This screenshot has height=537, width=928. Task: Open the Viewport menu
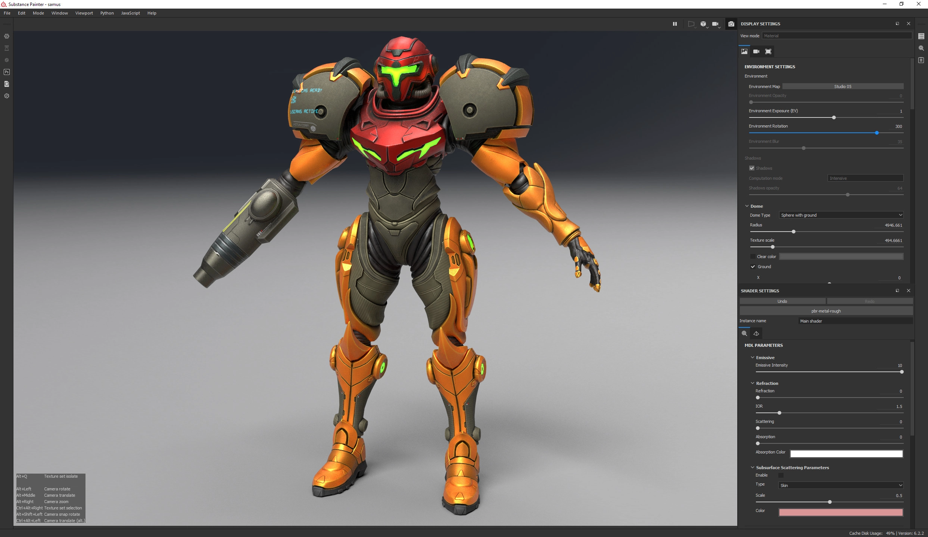(x=84, y=13)
